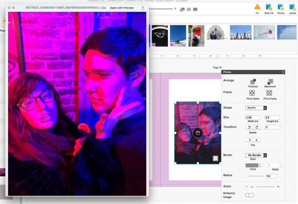
Task: Close the Quick Look preview window
Action: pos(9,8)
